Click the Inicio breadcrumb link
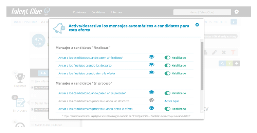 point(18,22)
